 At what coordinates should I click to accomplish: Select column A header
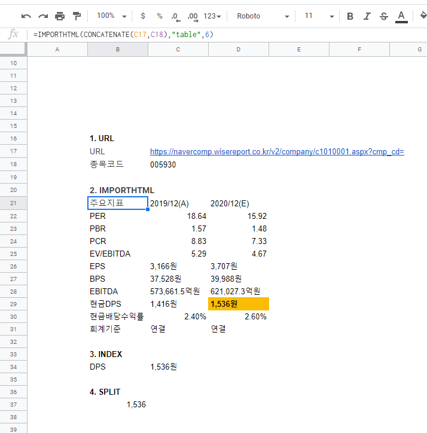(57, 50)
